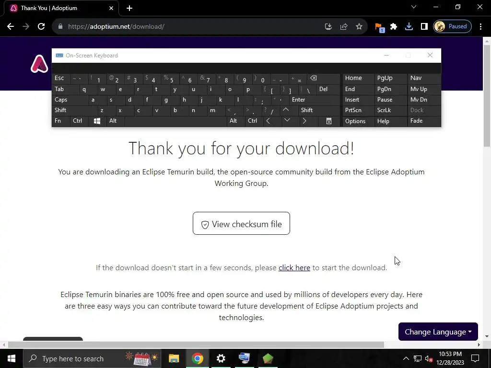491x368 pixels.
Task: Open the taskbar clock and date
Action: pyautogui.click(x=450, y=358)
